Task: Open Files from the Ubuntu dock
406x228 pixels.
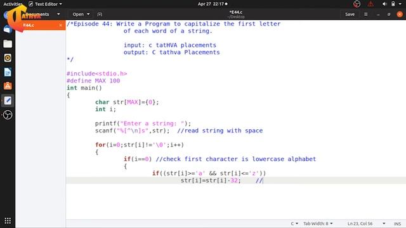Action: point(8,44)
